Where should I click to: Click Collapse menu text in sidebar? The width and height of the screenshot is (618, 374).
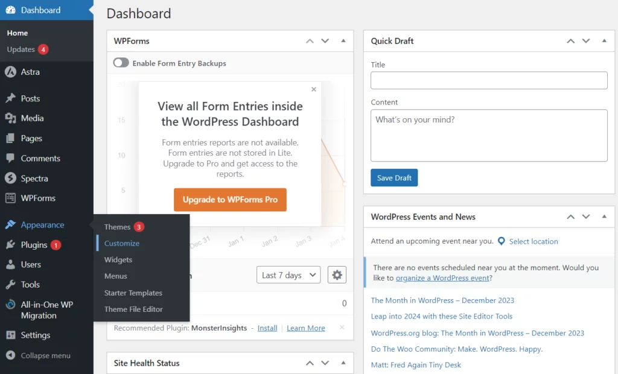(x=46, y=355)
